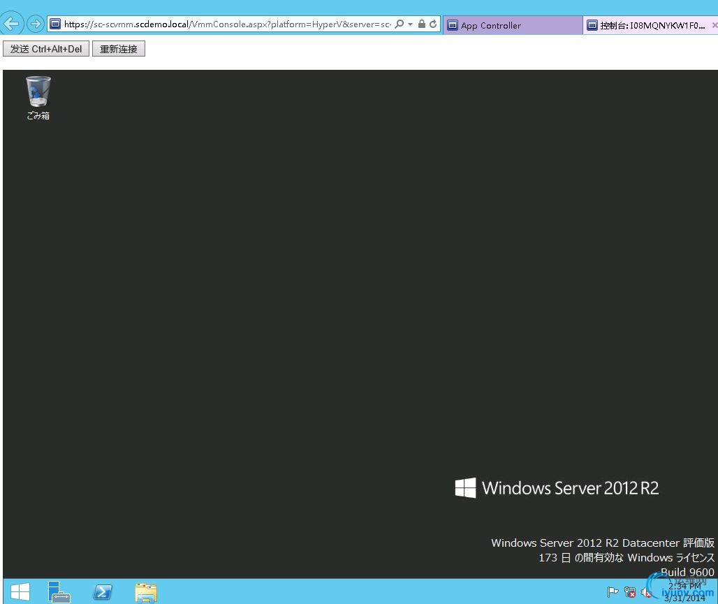The height and width of the screenshot is (604, 718).
Task: Click the address bar URL field
Action: (x=227, y=24)
